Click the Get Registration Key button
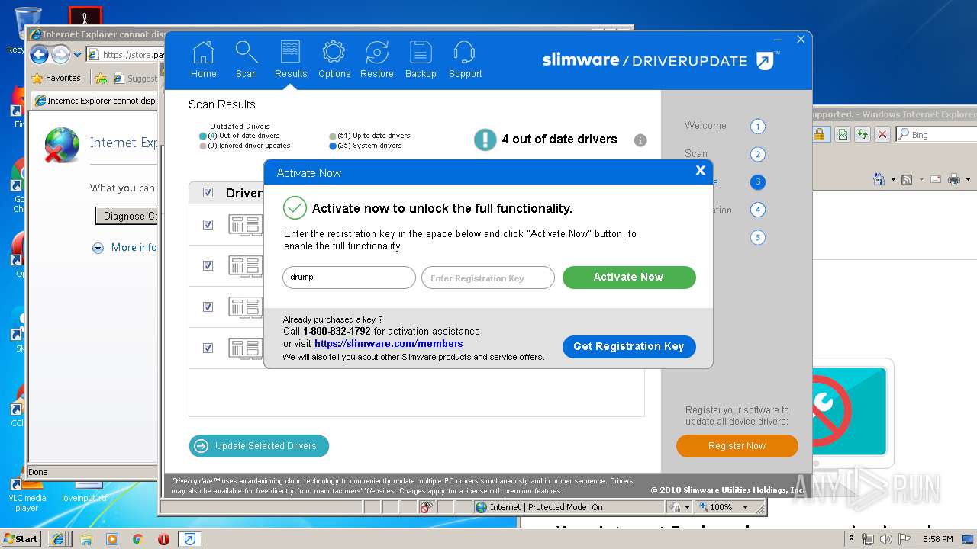This screenshot has height=549, width=977. pos(629,346)
